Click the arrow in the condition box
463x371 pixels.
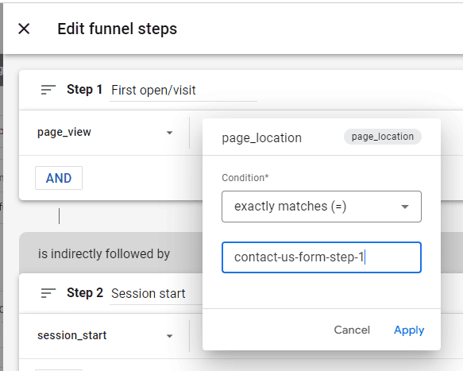[405, 207]
